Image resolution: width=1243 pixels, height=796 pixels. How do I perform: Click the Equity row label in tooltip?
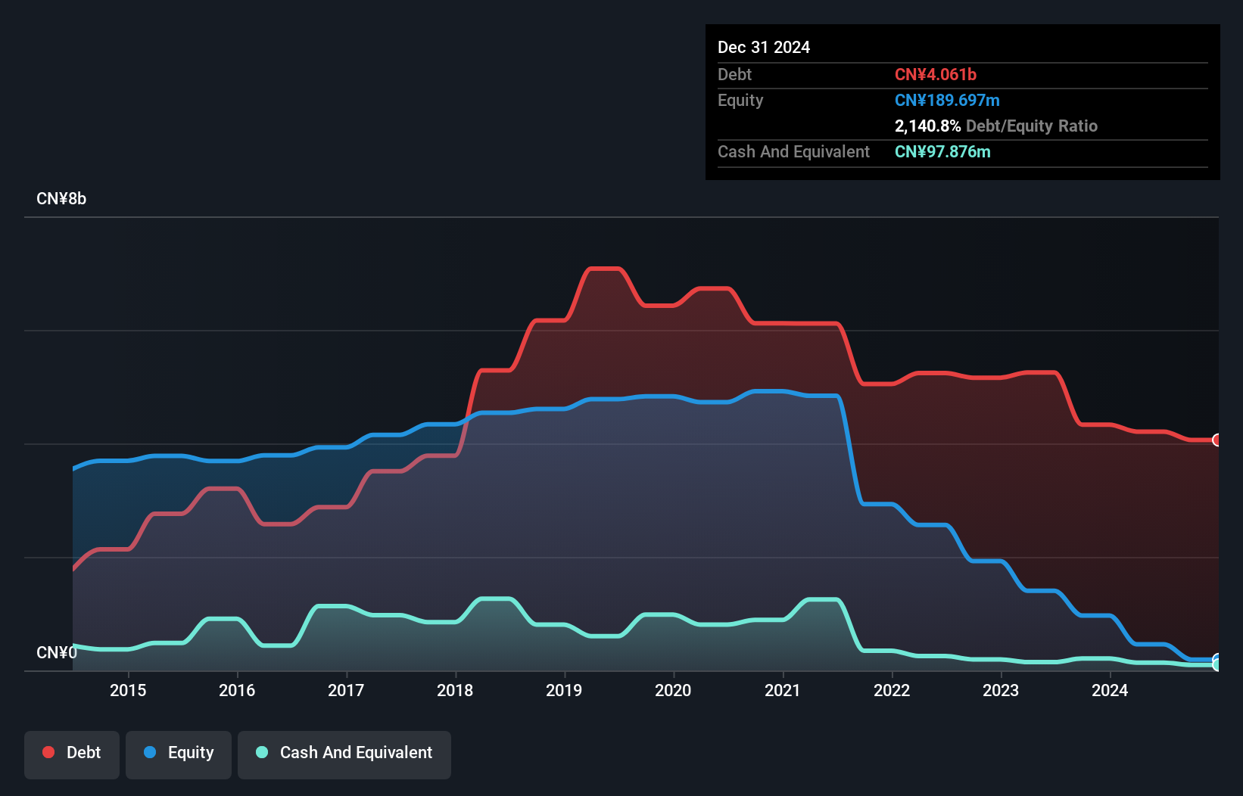click(740, 100)
